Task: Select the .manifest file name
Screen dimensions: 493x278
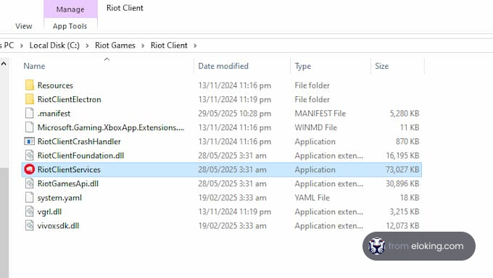Action: click(54, 114)
